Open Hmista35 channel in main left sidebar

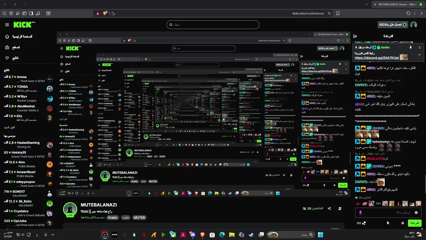[28, 155]
